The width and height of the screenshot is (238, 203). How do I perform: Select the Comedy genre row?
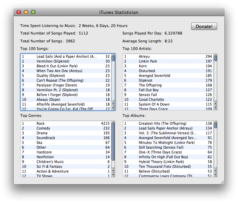click(66, 128)
